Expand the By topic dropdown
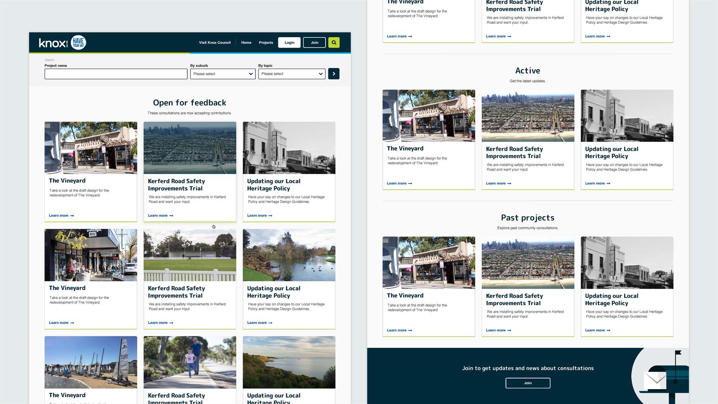Screen dimensions: 718x404 pos(292,74)
